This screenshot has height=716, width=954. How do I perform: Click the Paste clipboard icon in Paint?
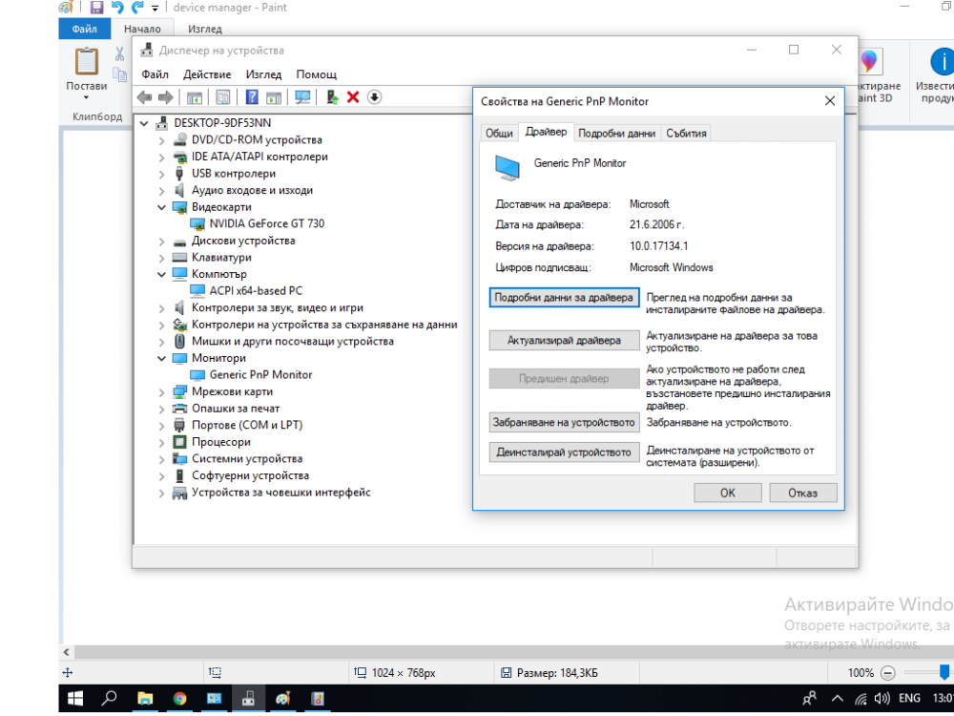[87, 61]
